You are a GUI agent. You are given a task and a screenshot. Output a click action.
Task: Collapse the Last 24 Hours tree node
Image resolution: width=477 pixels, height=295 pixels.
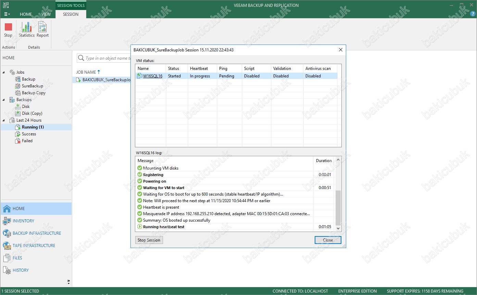pyautogui.click(x=4, y=120)
